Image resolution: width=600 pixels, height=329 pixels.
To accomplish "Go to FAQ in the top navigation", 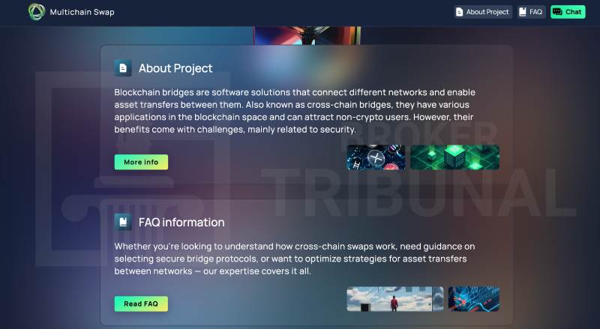I will click(x=531, y=12).
